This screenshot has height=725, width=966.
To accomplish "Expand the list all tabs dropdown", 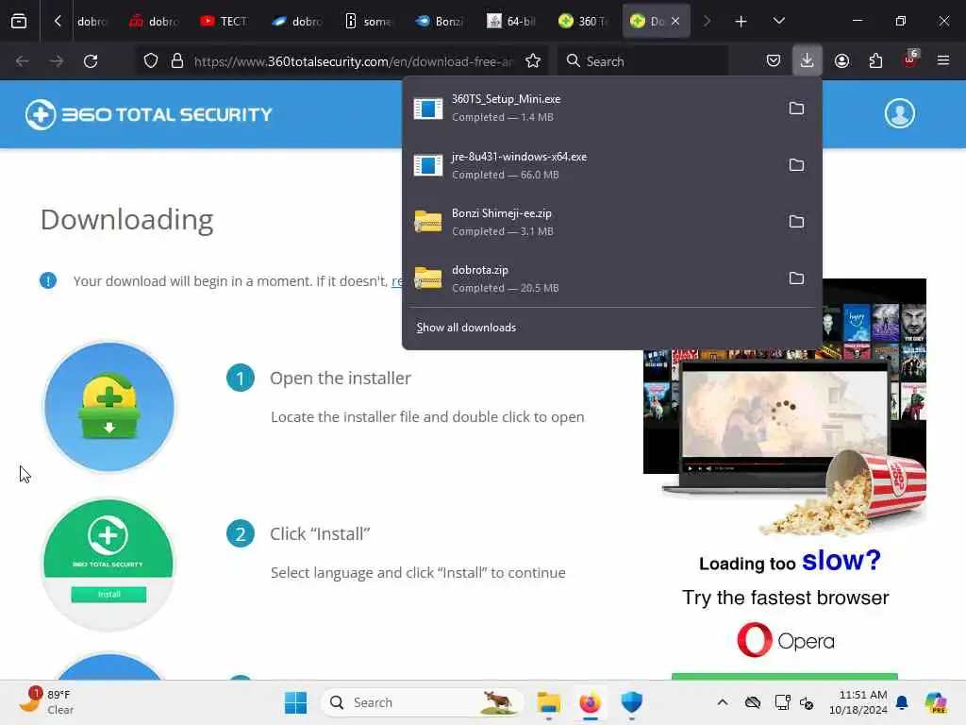I will [778, 21].
